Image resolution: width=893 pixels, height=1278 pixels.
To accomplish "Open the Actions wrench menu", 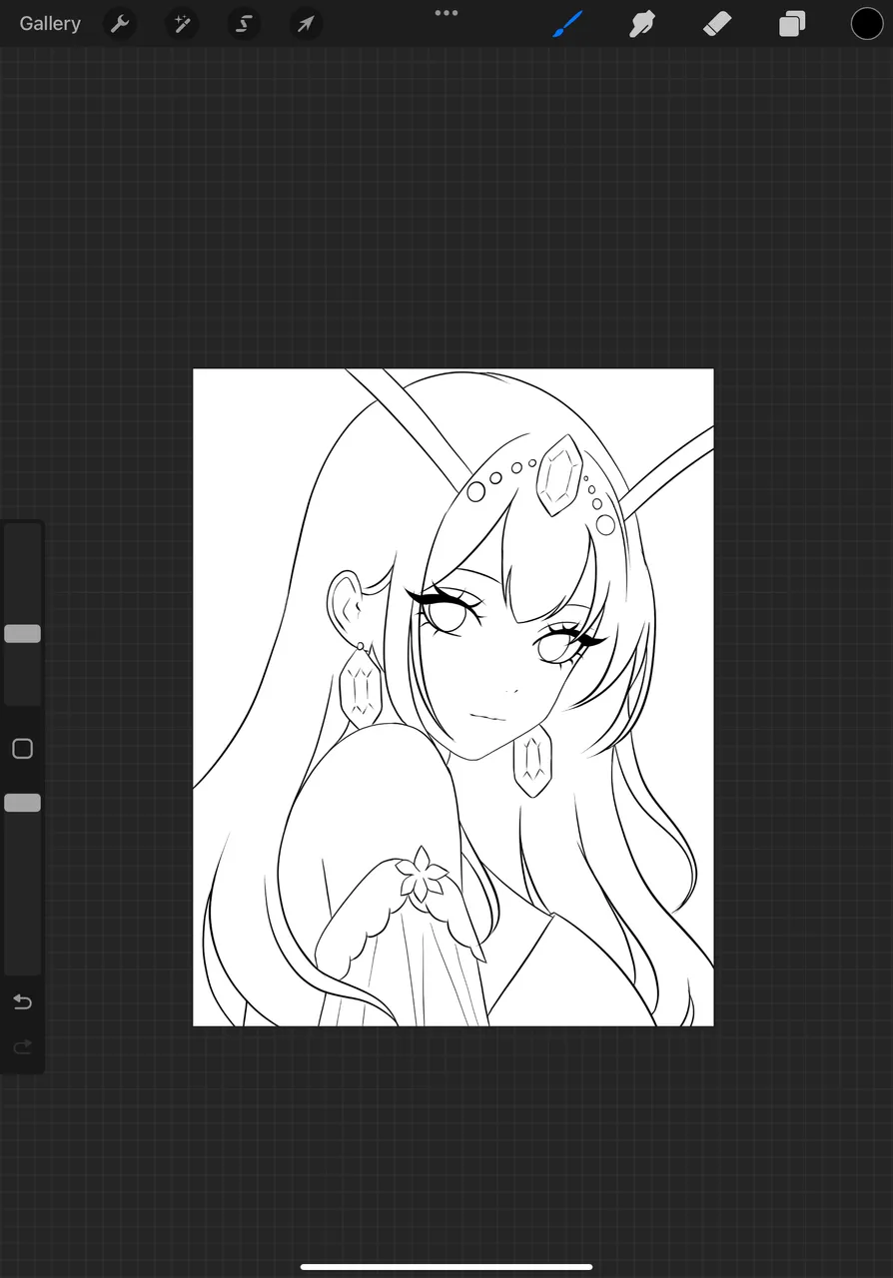I will point(120,23).
